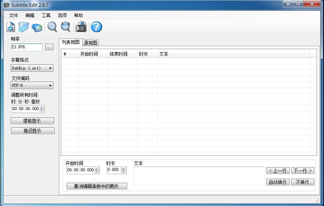324x206 pixels.
Task: Click the Save subtitle icon
Action: [37, 27]
